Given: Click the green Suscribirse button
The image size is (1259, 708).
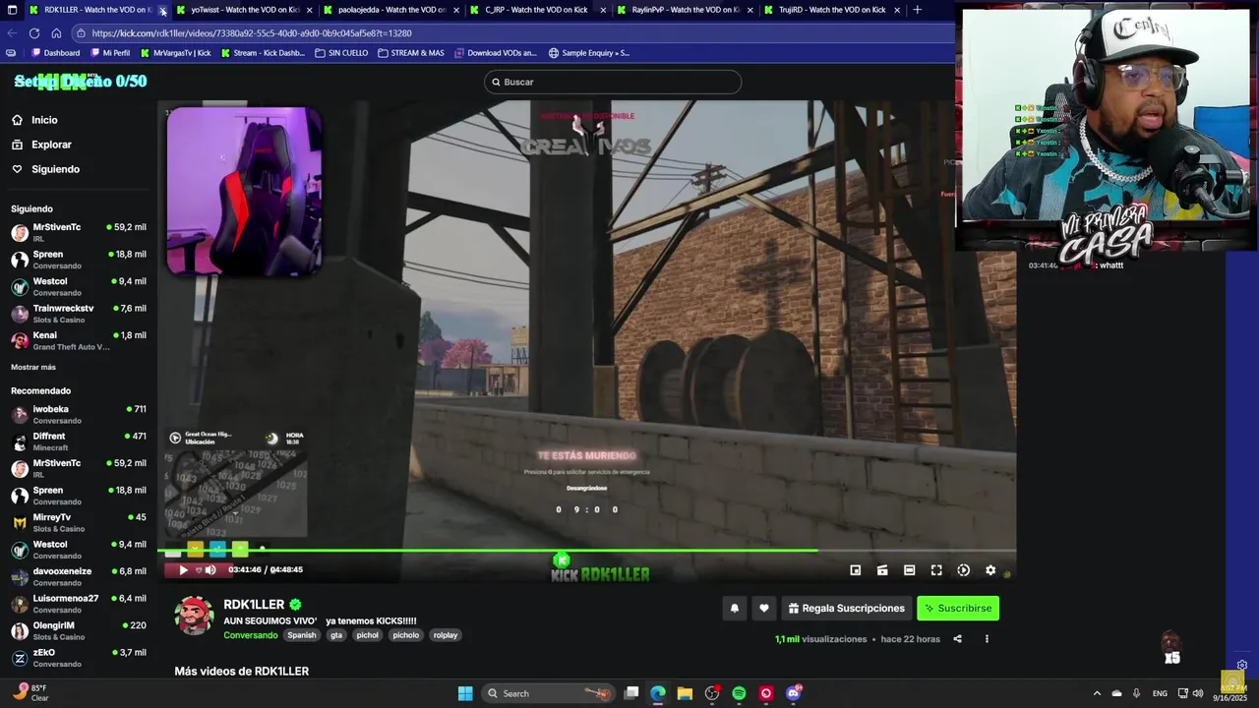Looking at the screenshot, I should click(x=958, y=609).
